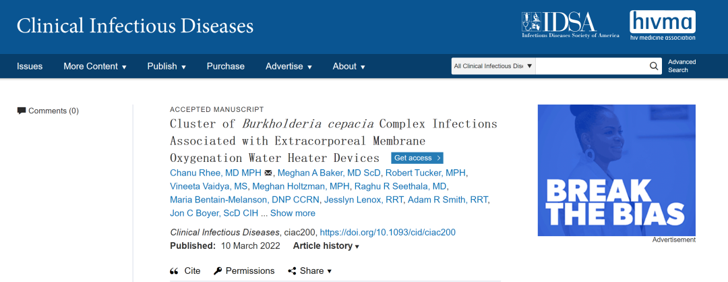Show more authors in the list
728x282 pixels.
tap(293, 213)
